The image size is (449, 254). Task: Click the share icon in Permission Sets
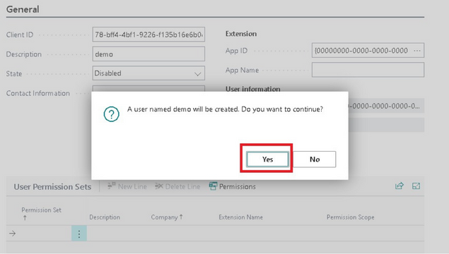[x=400, y=186]
